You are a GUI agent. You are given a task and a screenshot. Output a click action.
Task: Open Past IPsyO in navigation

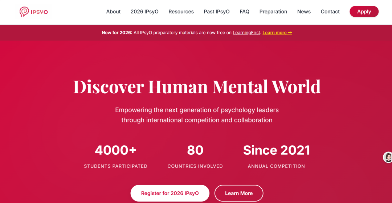tap(216, 12)
